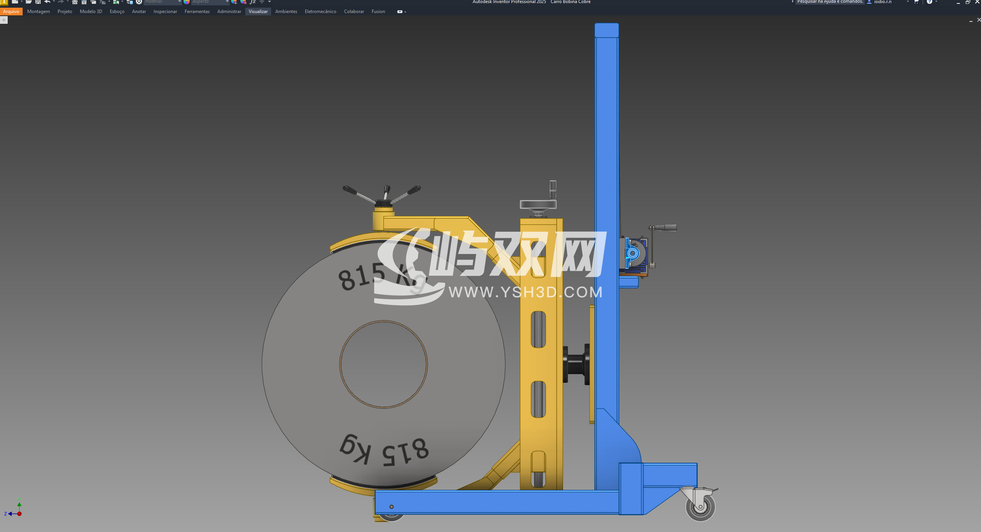The height and width of the screenshot is (532, 981).
Task: Switch to the Ferramentas ribbon tab
Action: tap(197, 12)
